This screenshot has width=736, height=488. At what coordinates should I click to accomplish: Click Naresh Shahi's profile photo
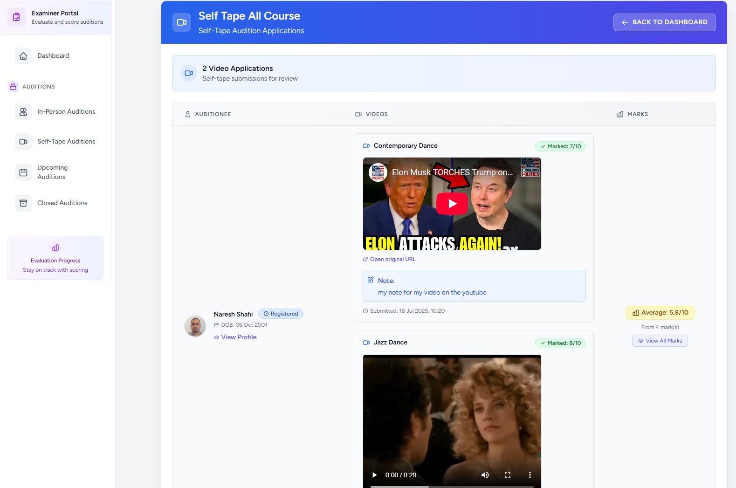(x=195, y=326)
